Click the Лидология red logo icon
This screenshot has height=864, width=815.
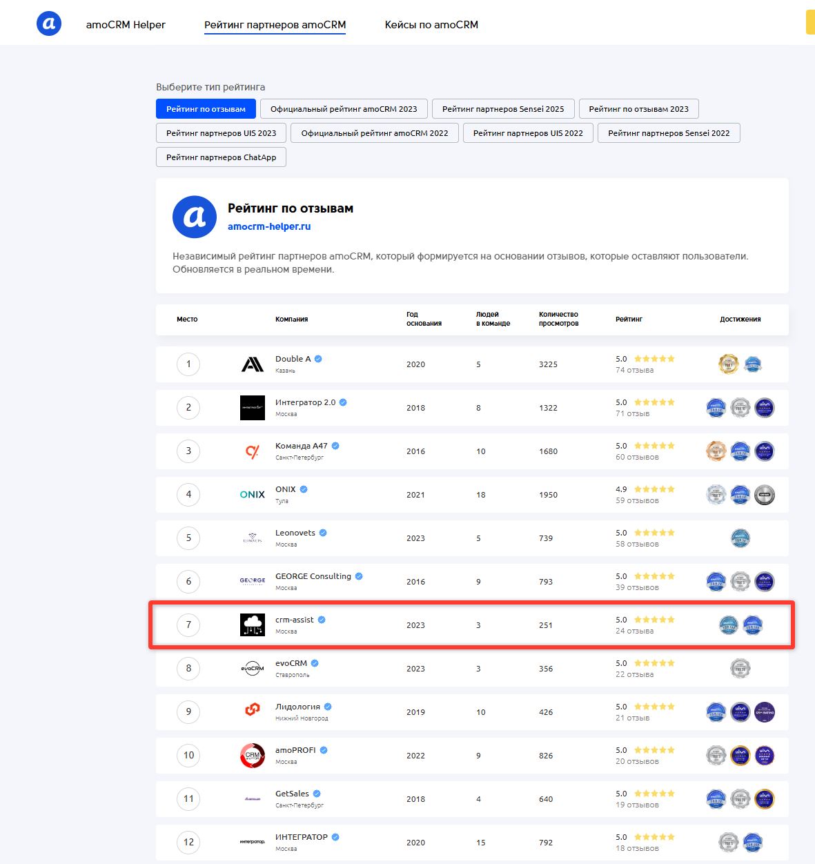pos(252,710)
